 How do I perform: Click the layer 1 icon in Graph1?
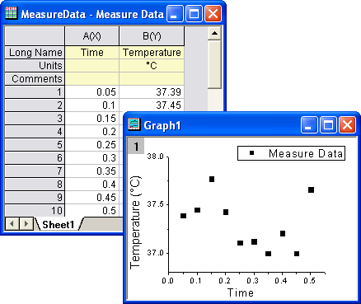coord(136,146)
